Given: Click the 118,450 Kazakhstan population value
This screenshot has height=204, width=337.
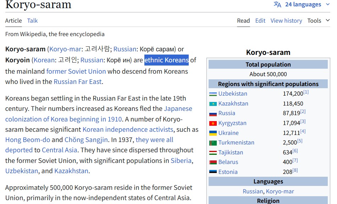Looking at the screenshot, I should click(x=293, y=104).
